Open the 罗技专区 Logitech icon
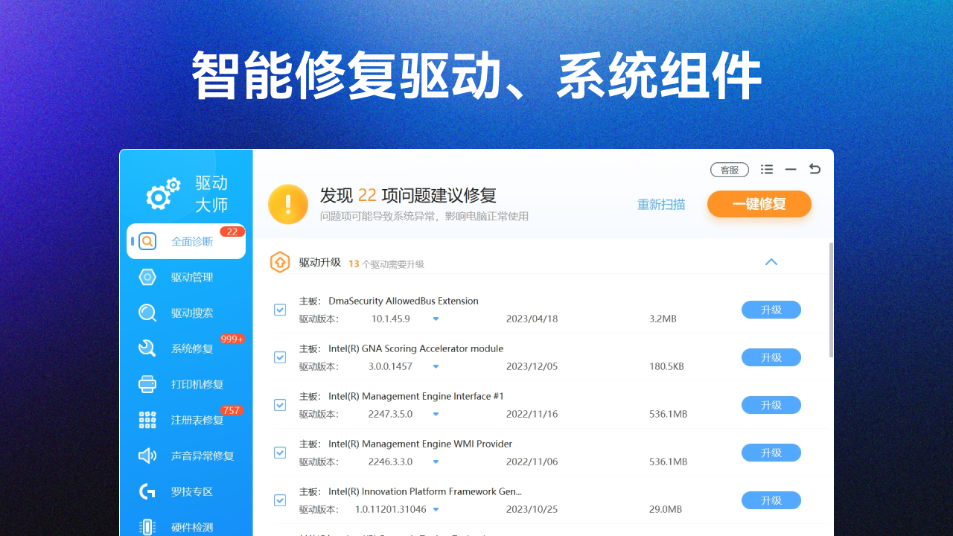 tap(147, 491)
